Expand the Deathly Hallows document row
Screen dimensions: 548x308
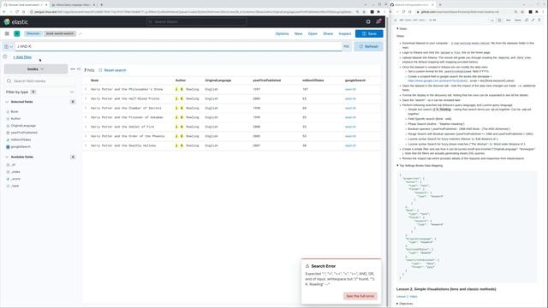[86, 145]
